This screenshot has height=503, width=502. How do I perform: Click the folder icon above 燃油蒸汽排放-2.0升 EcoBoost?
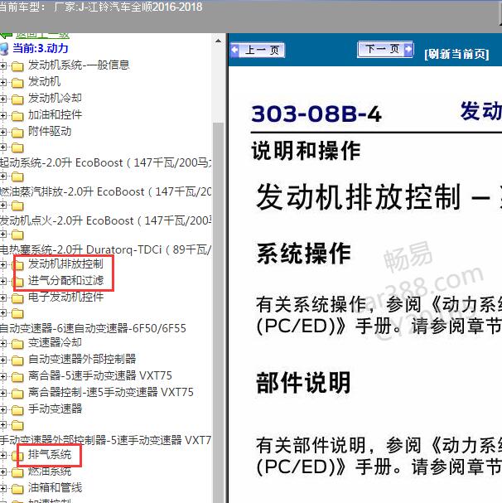coord(17,177)
